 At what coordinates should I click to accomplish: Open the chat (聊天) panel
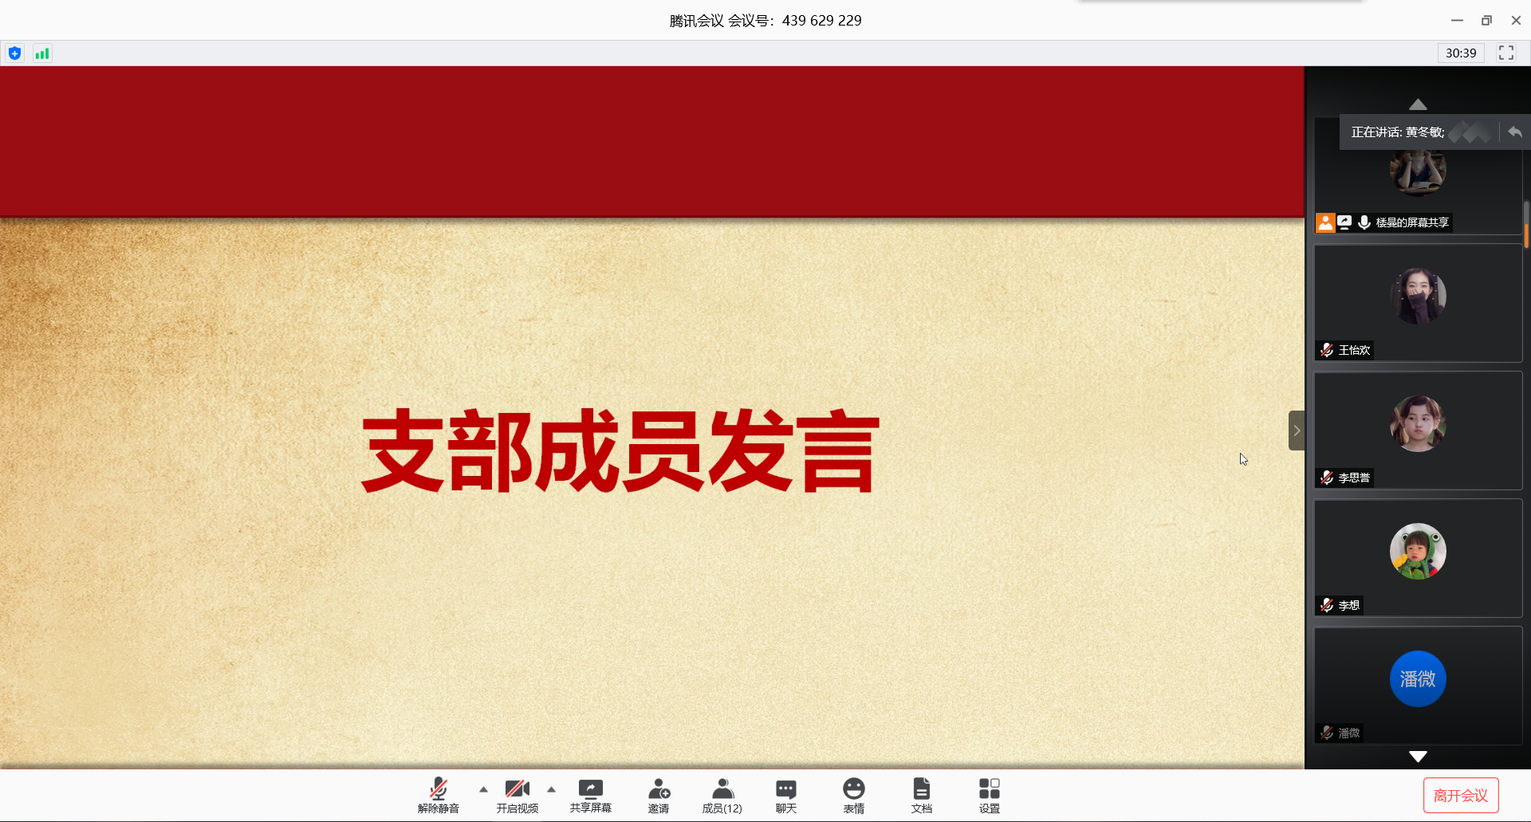[x=785, y=795]
